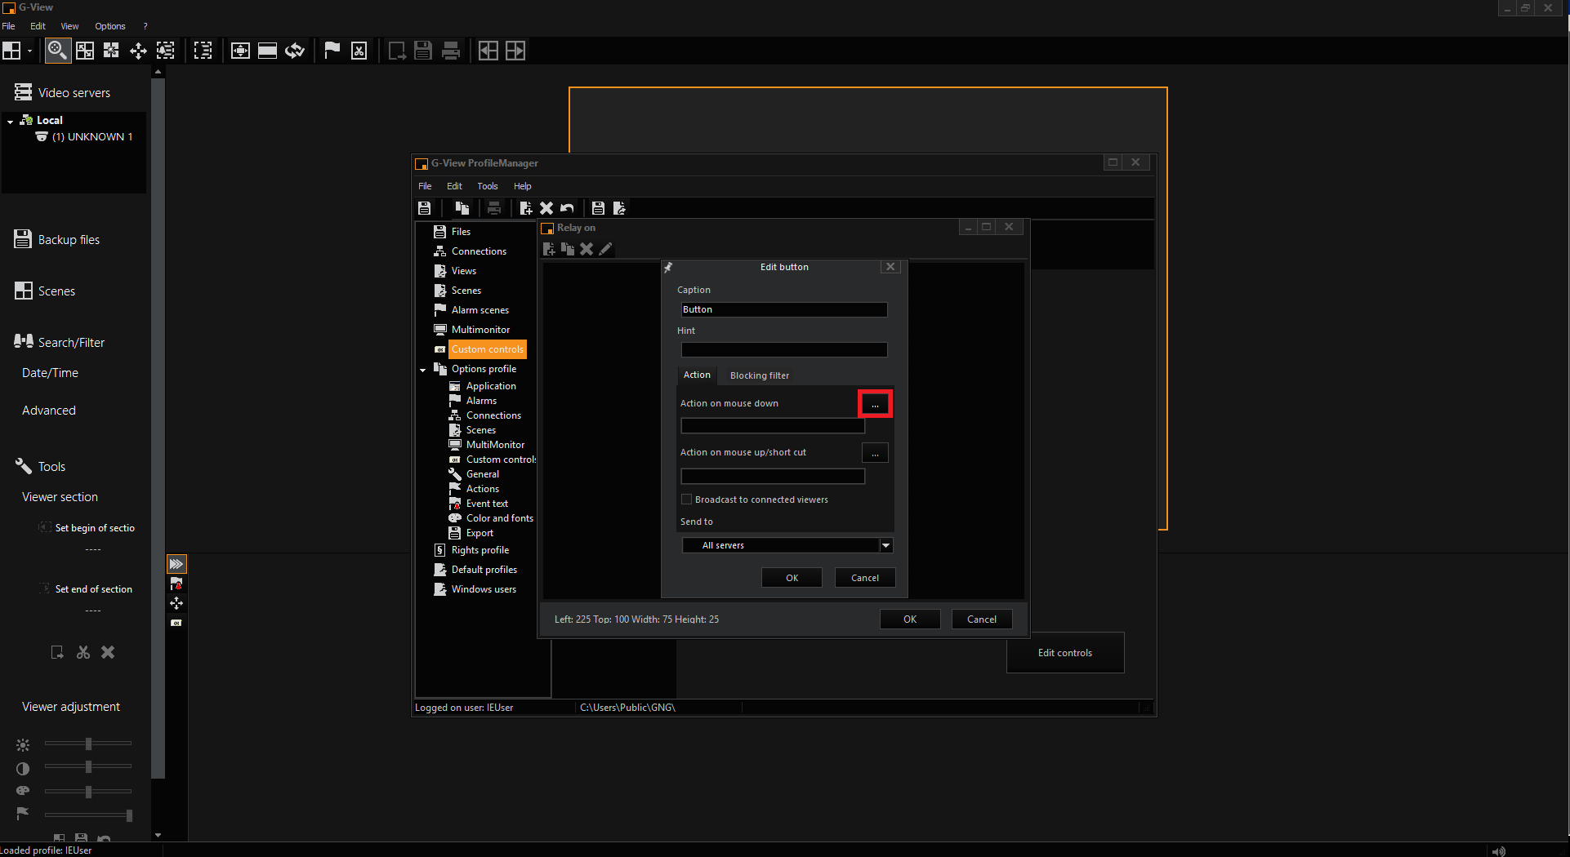The width and height of the screenshot is (1570, 857).
Task: Open the view layout dropdown arrow
Action: pos(29,51)
